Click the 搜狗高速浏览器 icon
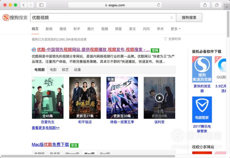This screenshot has width=230, height=158. (x=202, y=69)
